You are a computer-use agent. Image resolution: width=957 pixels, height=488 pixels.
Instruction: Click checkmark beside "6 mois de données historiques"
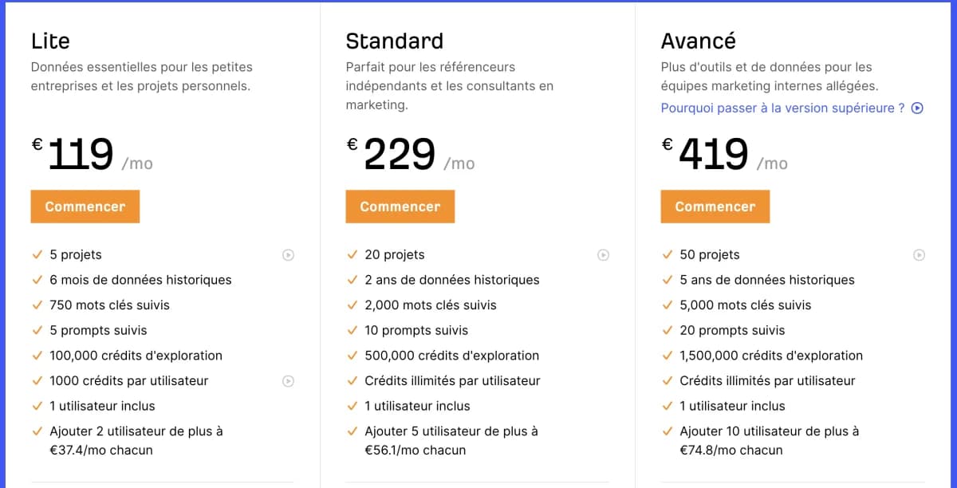pos(37,279)
